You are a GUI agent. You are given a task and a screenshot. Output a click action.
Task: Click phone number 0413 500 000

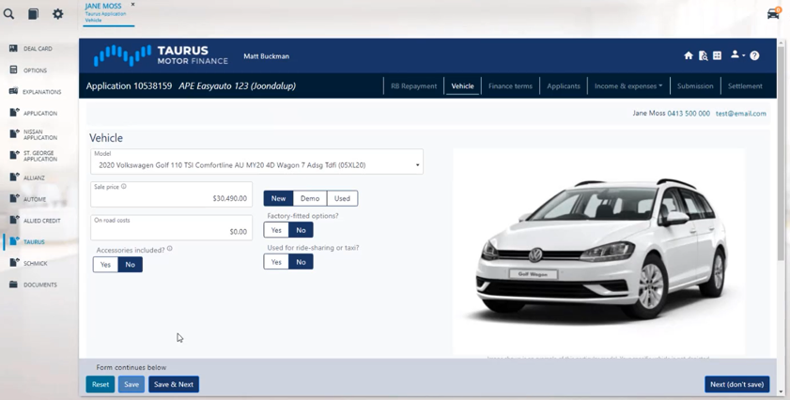pyautogui.click(x=689, y=114)
